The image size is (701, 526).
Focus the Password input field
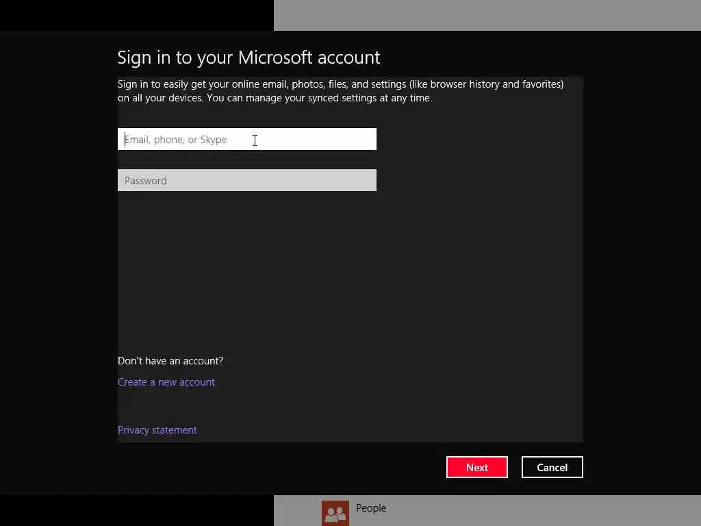pyautogui.click(x=246, y=180)
